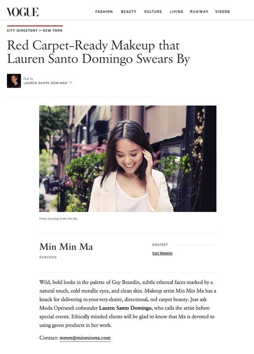Follow the Visit Website link
254x354 pixels.
tap(162, 253)
